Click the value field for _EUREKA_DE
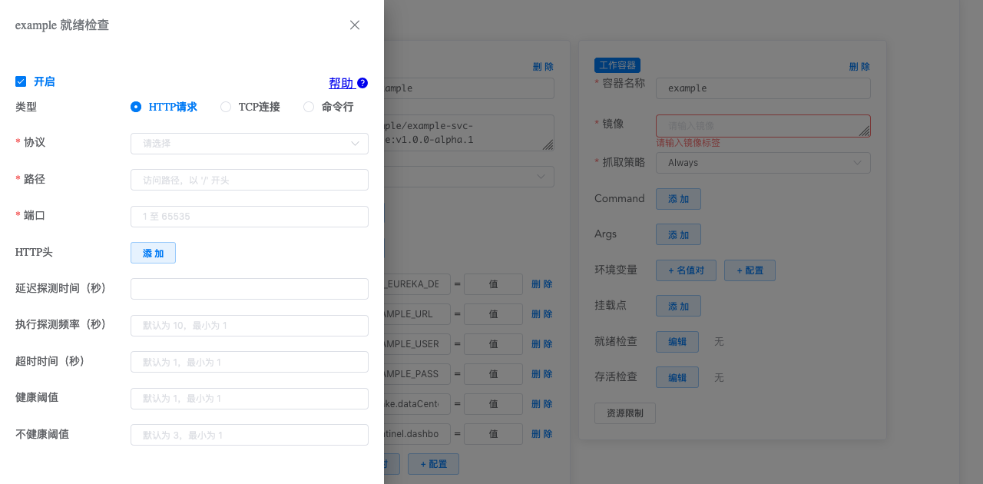Viewport: 983px width, 484px height. click(494, 284)
